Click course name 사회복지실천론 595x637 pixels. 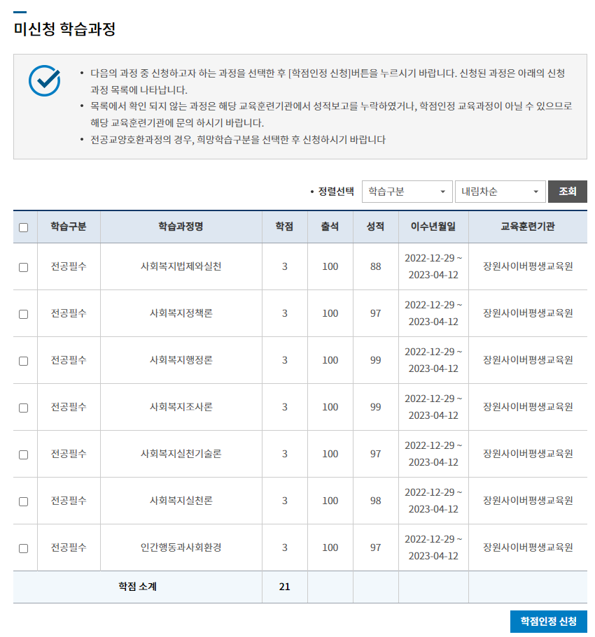[x=181, y=501]
